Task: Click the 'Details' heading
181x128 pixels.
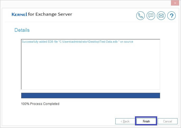Action: click(22, 30)
